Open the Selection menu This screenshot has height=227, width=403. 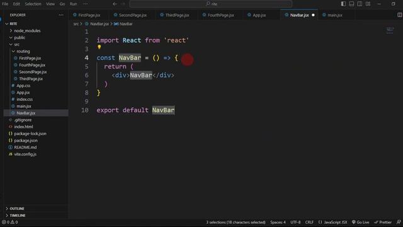click(33, 4)
